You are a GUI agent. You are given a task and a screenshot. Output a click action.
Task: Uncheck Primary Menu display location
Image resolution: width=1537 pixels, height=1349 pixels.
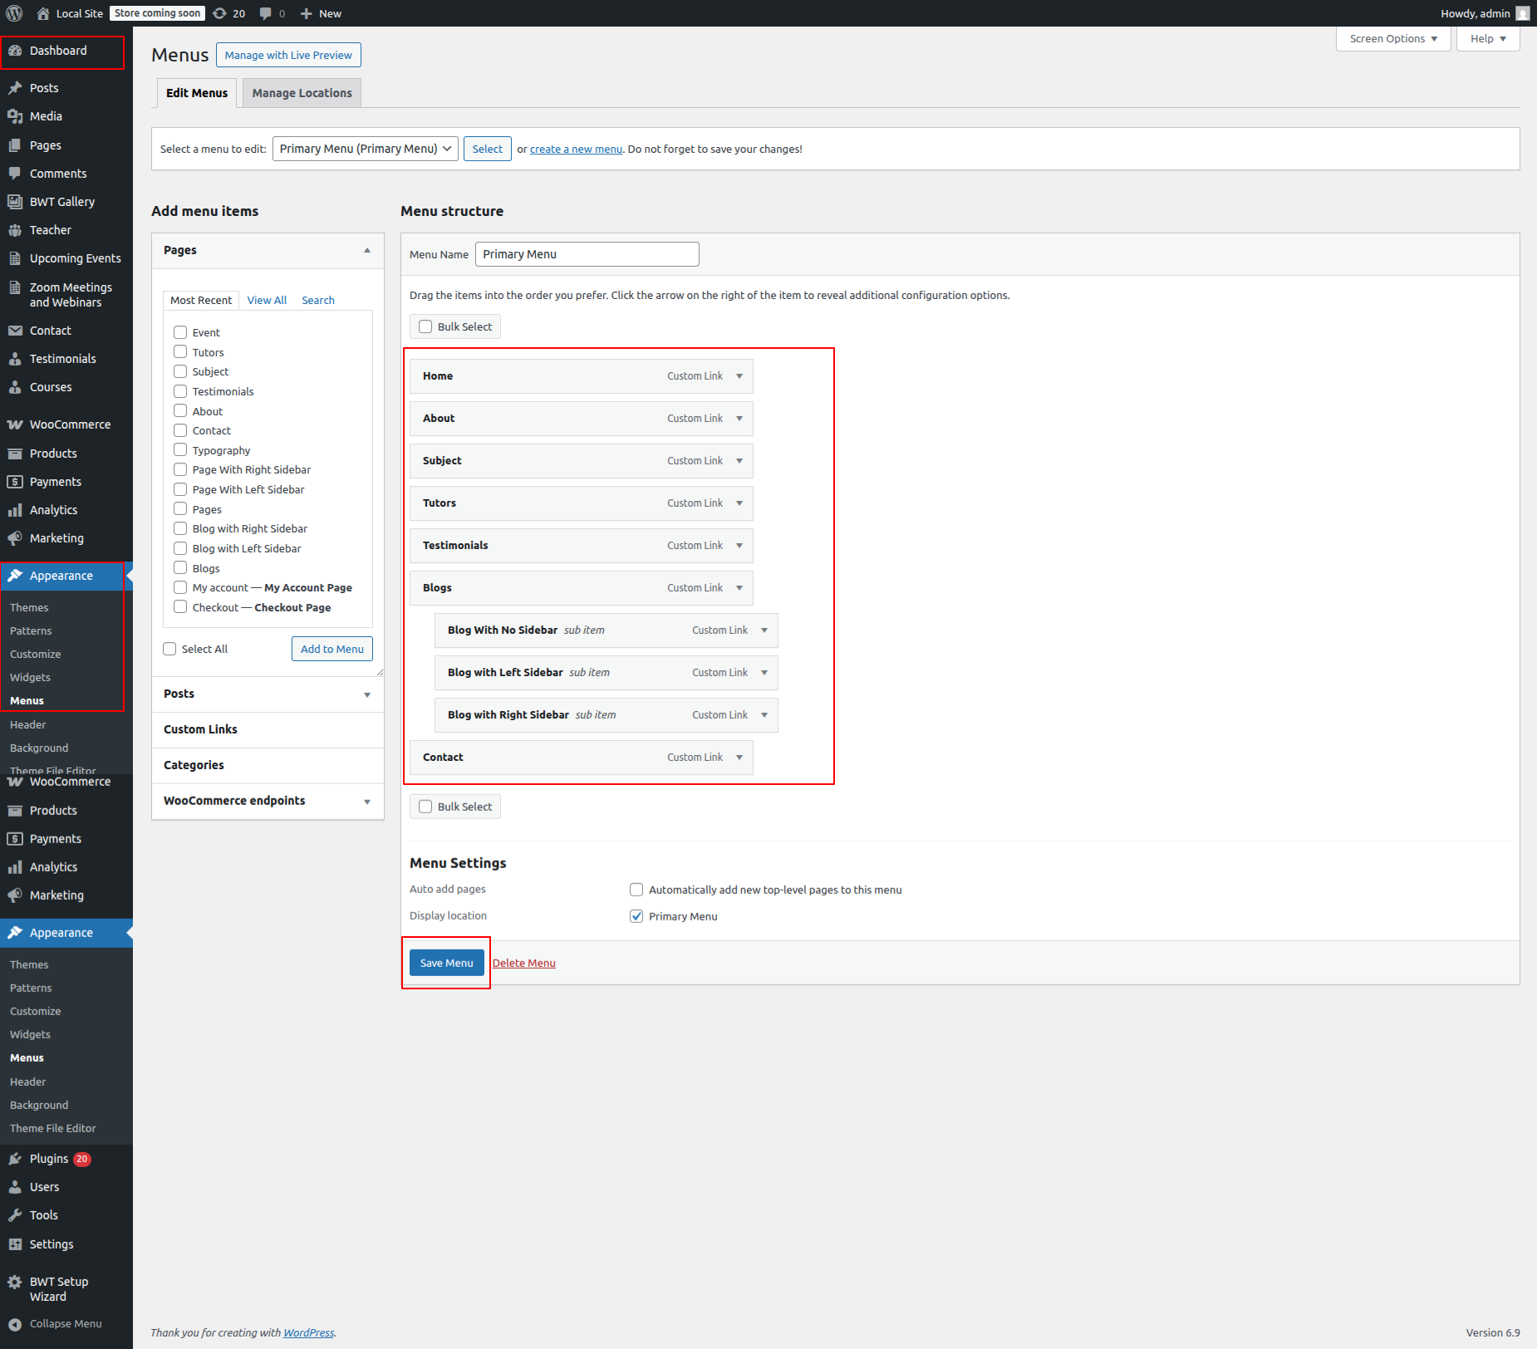click(636, 916)
